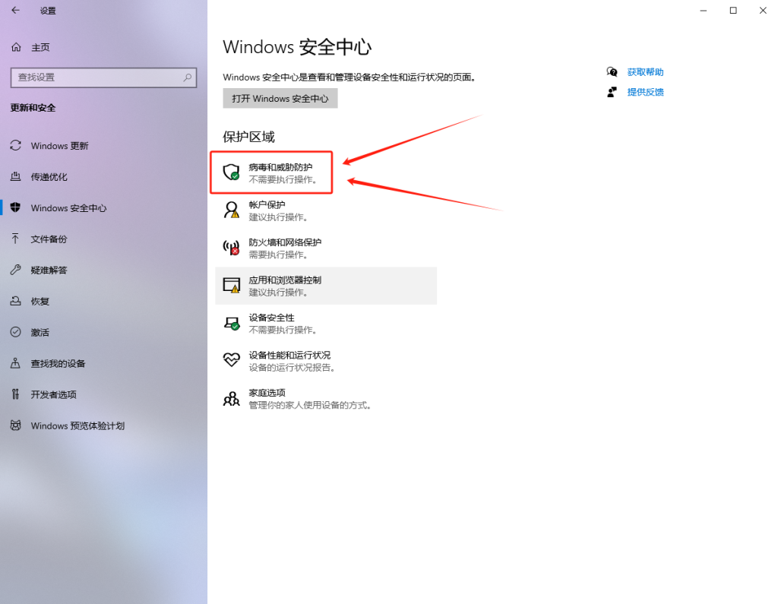778x604 pixels.
Task: Click the 恢复 icon
Action: click(x=16, y=302)
